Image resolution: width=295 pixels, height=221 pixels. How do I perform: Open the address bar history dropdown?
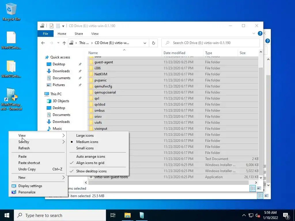pyautogui.click(x=145, y=43)
